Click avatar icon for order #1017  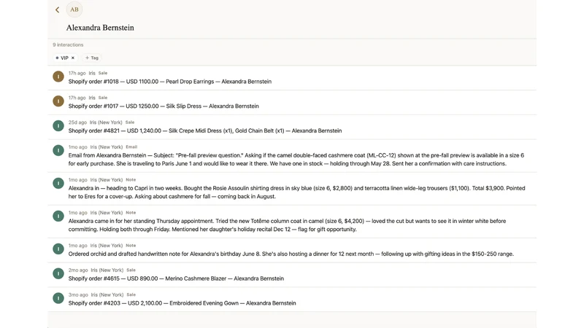[x=58, y=101]
